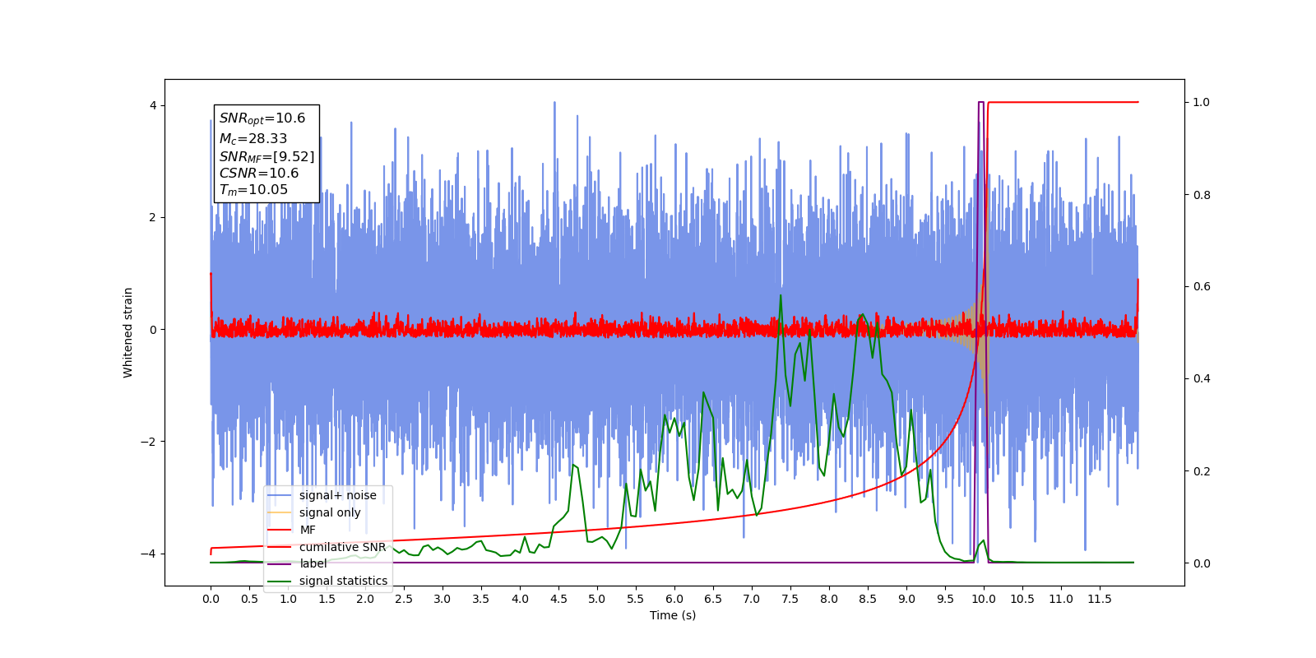The height and width of the screenshot is (658, 1316).
Task: Select the Mc=28.33 annotation line
Action: 253,139
